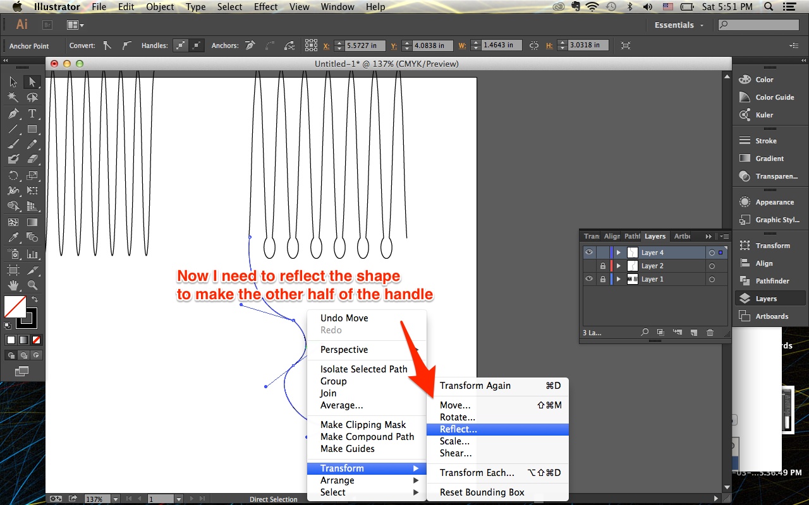Select the Perspective Grid tool

coord(32,206)
